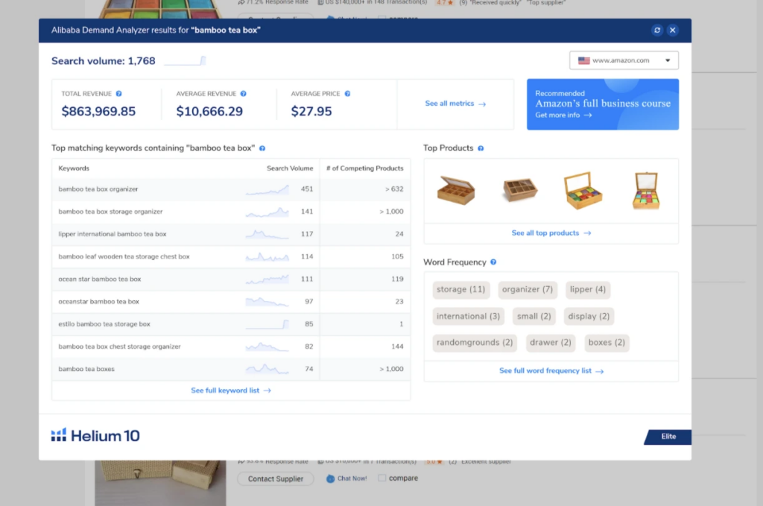Open See full word frequency list
Screen dimensions: 763x506
pyautogui.click(x=551, y=370)
